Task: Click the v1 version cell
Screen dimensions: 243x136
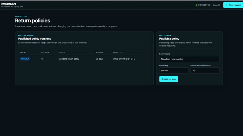Action: (42, 59)
